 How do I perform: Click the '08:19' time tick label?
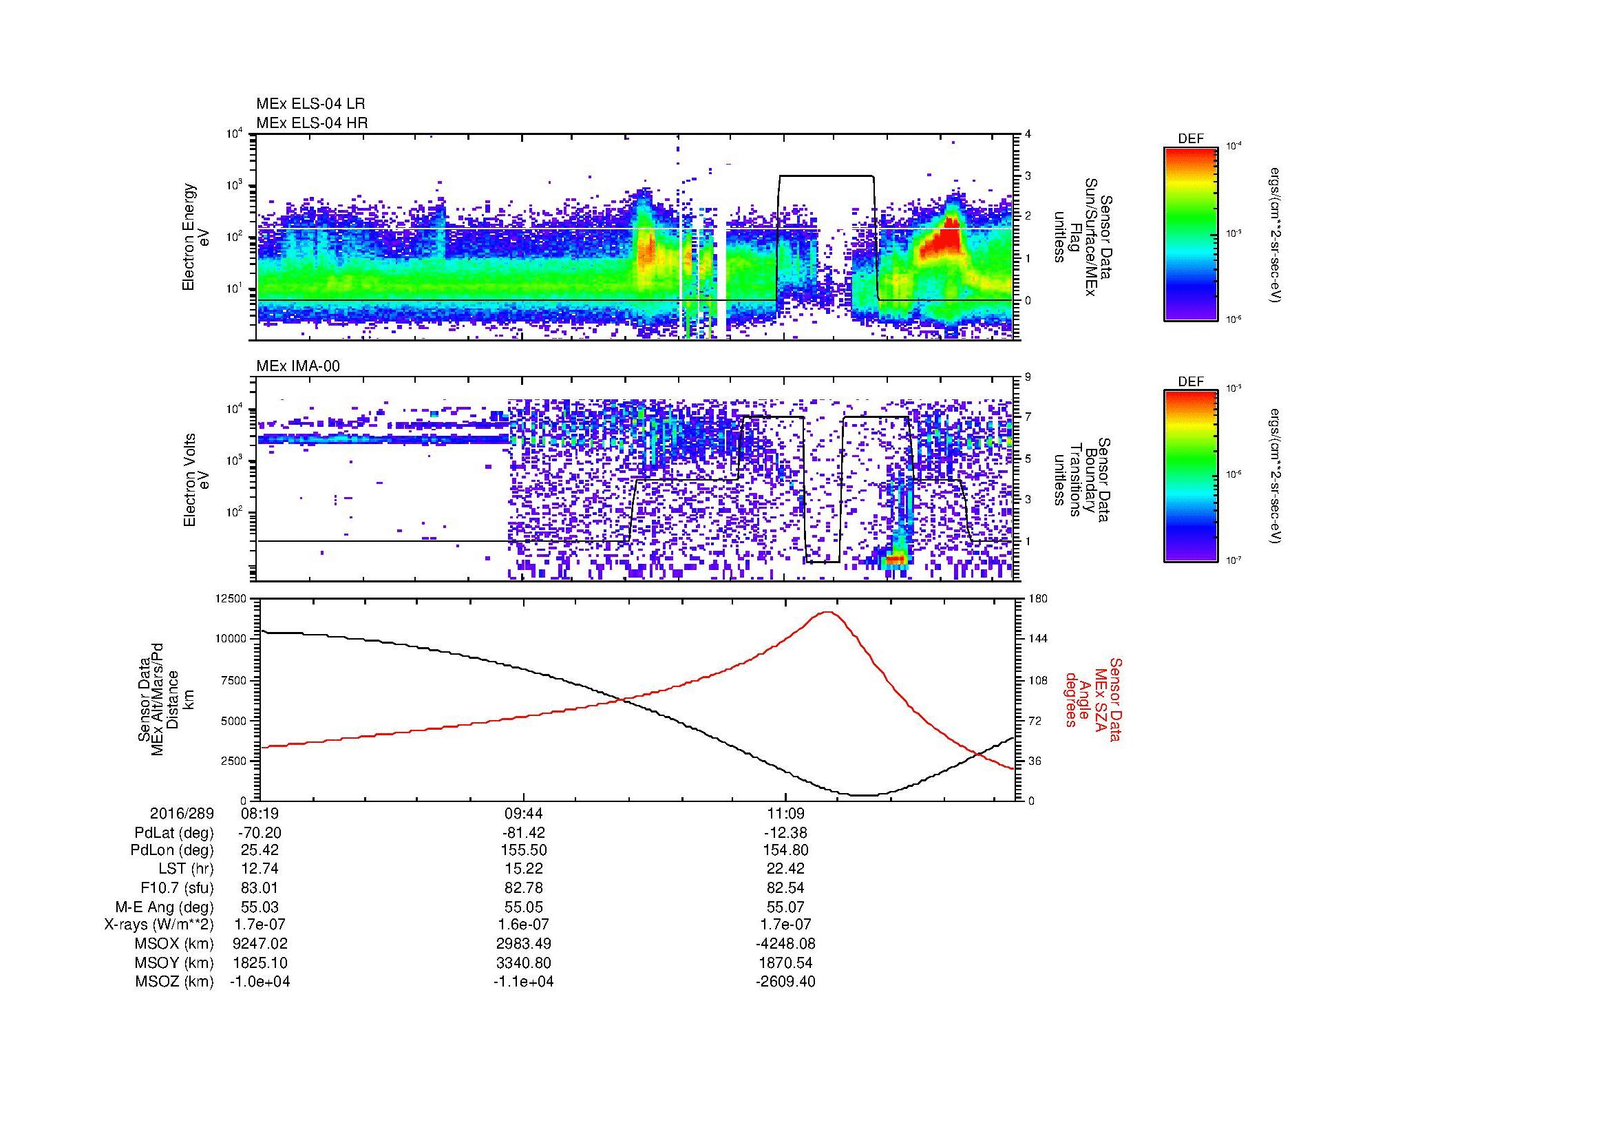click(x=259, y=814)
